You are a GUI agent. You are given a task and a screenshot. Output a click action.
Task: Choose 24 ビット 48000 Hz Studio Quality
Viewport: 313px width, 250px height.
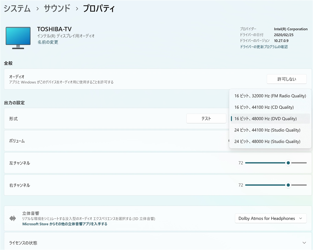[270, 141]
